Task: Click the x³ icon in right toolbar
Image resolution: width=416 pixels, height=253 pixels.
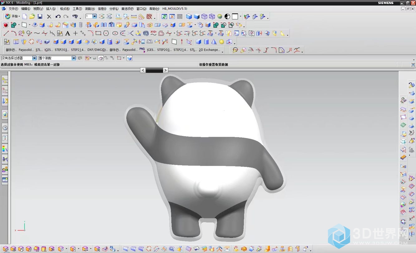Action: click(412, 219)
